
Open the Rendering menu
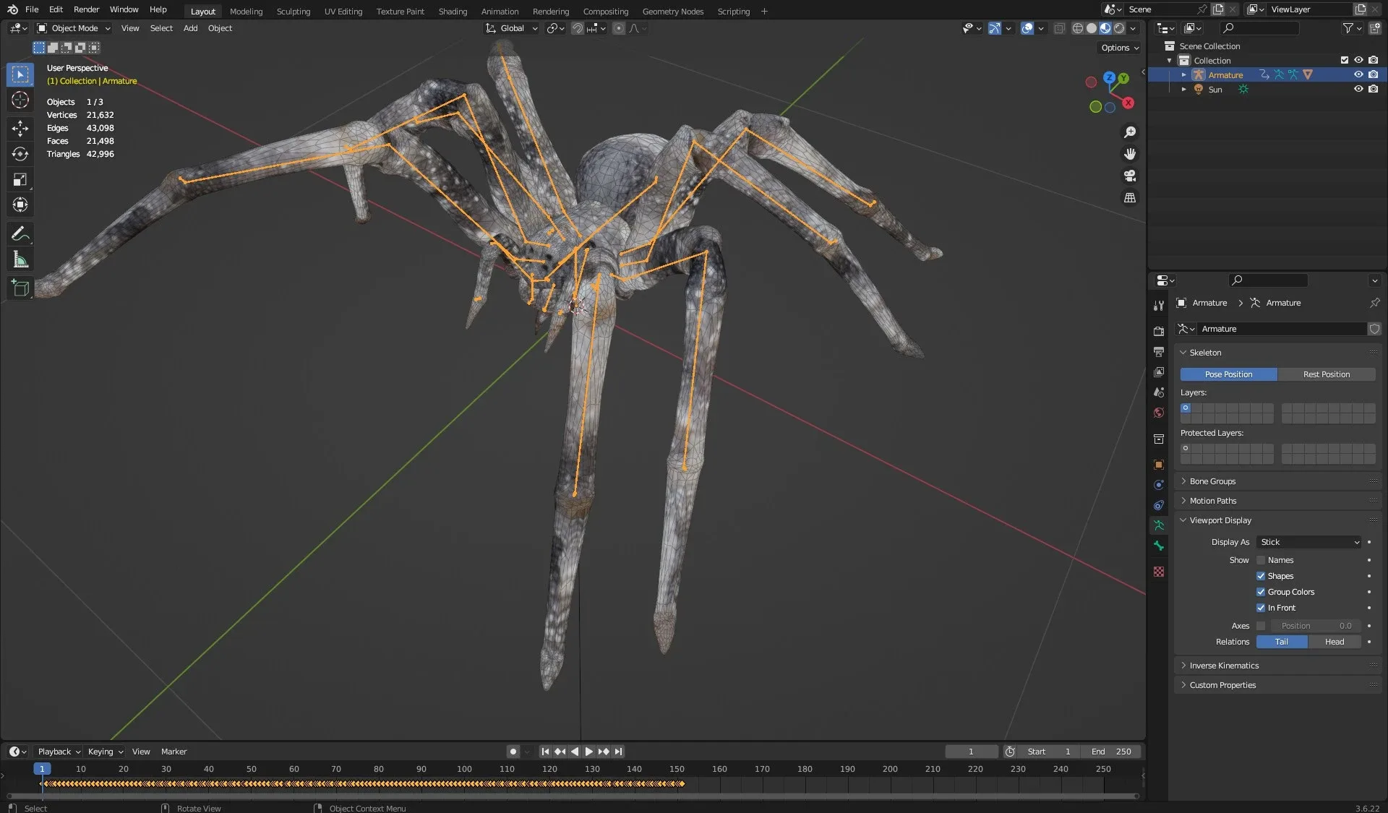tap(550, 11)
